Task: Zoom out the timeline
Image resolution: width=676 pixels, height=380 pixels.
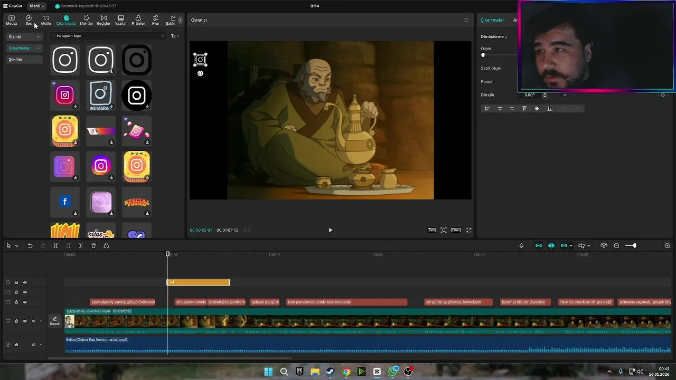Action: (x=616, y=245)
